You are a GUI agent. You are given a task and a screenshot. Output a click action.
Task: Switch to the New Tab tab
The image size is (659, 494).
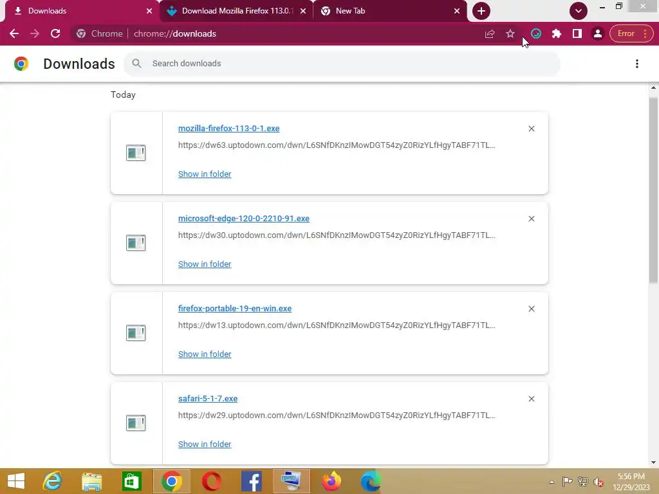point(390,11)
